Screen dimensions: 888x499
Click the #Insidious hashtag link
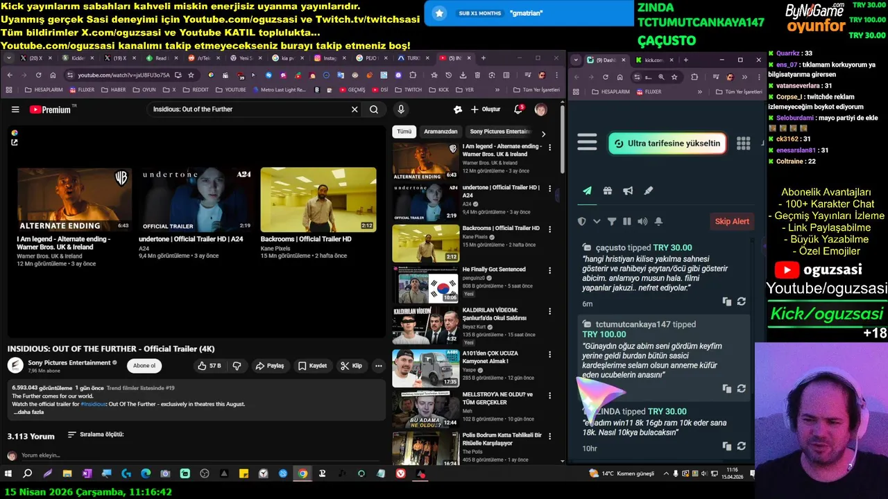[x=94, y=404]
